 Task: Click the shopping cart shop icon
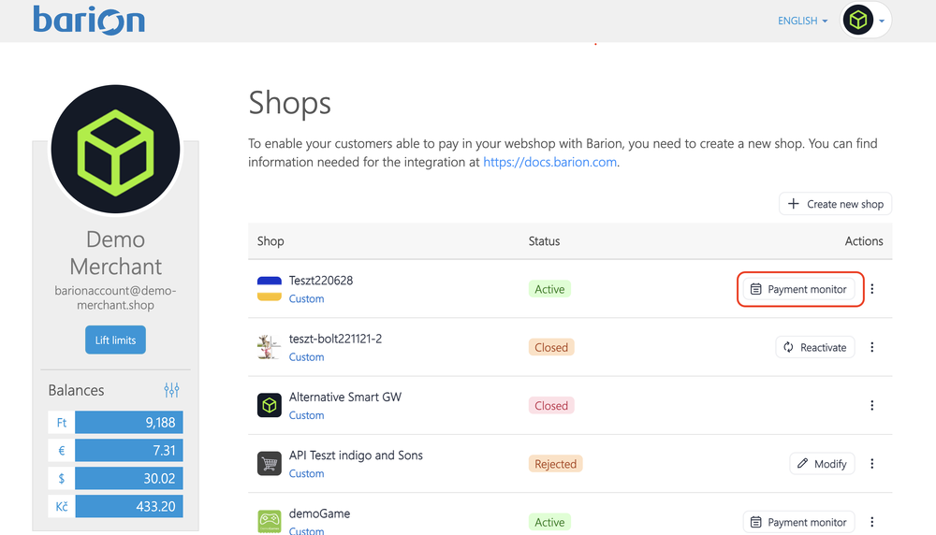click(270, 463)
